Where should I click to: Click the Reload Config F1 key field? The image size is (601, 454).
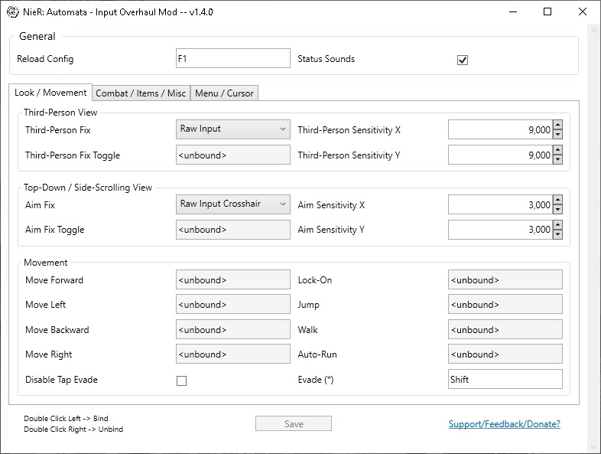232,58
